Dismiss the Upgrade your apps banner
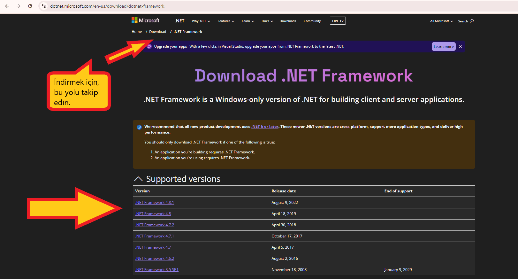Viewport: 518px width, 279px height. (461, 47)
